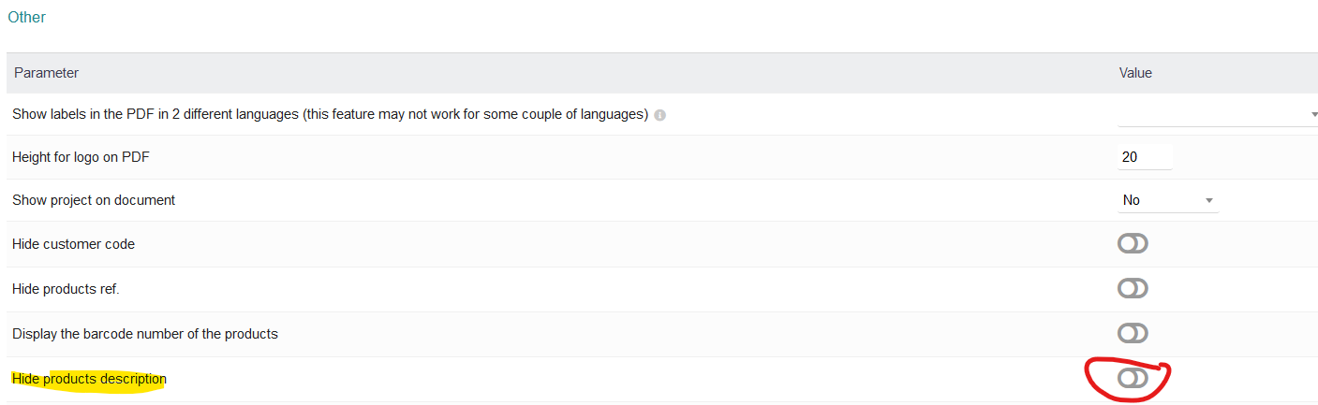
Task: Click the info icon beside PDF languages label
Action: 659,115
